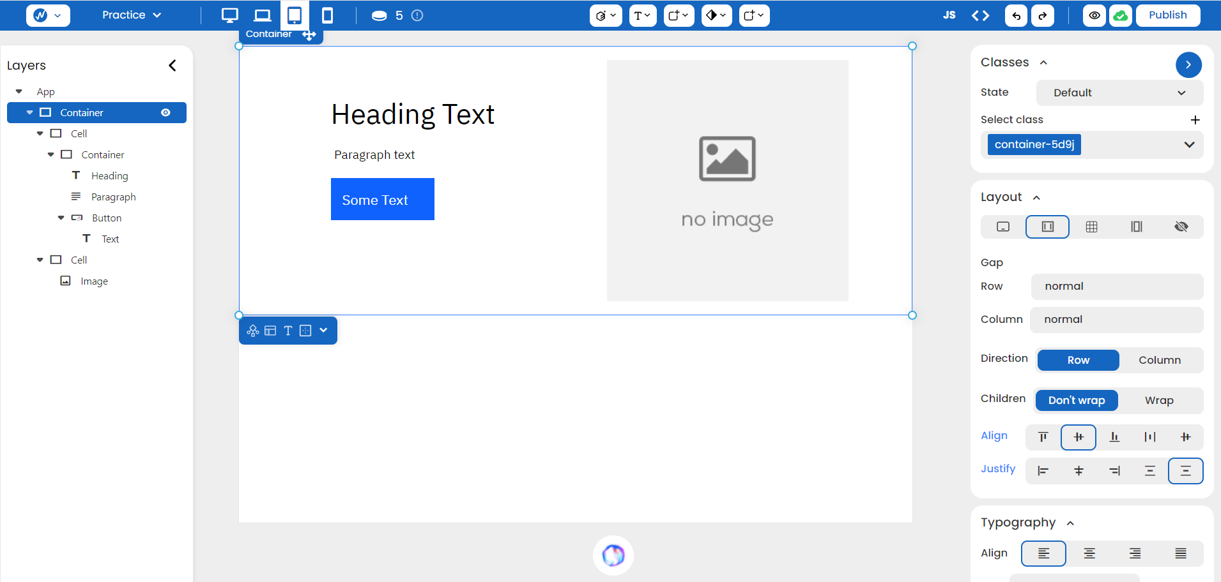Click the T text icon in the floating toolbar
The height and width of the screenshot is (582, 1221).
point(288,331)
